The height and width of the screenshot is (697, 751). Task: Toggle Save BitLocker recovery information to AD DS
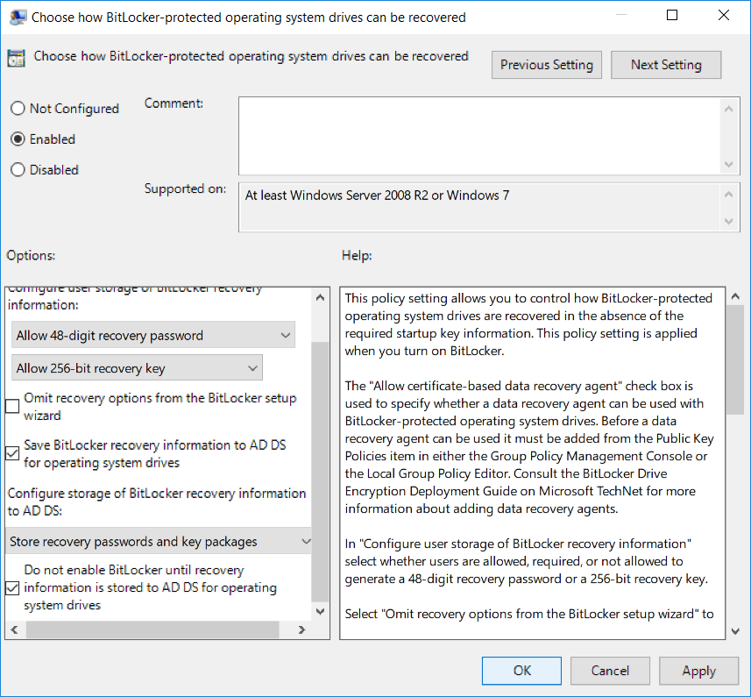click(12, 453)
